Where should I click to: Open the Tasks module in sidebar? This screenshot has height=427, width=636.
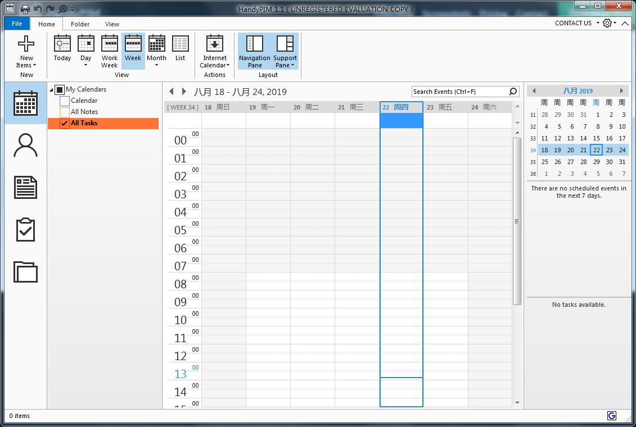pyautogui.click(x=25, y=230)
